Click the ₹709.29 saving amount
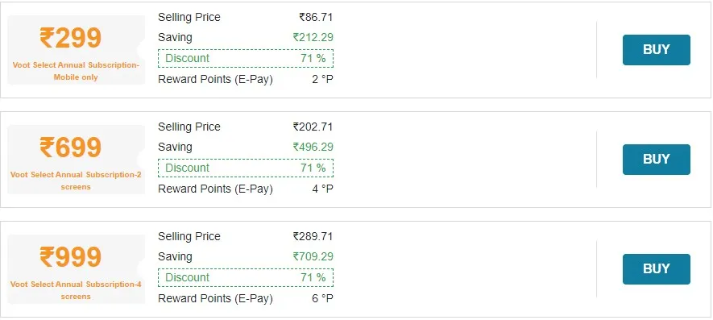 tap(313, 257)
